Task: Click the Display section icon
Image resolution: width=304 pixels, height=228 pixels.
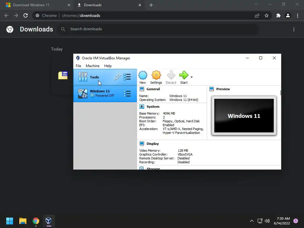Action: (x=142, y=144)
